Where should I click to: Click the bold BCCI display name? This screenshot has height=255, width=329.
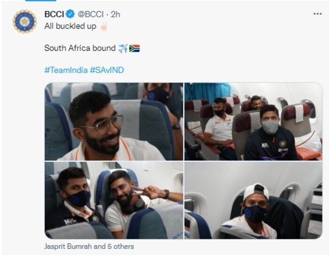(x=54, y=14)
